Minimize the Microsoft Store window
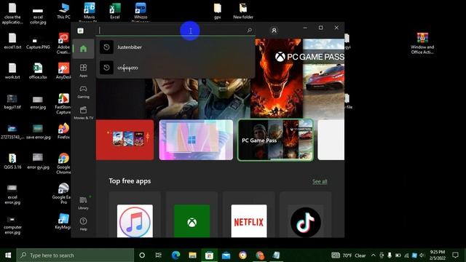 (x=305, y=28)
